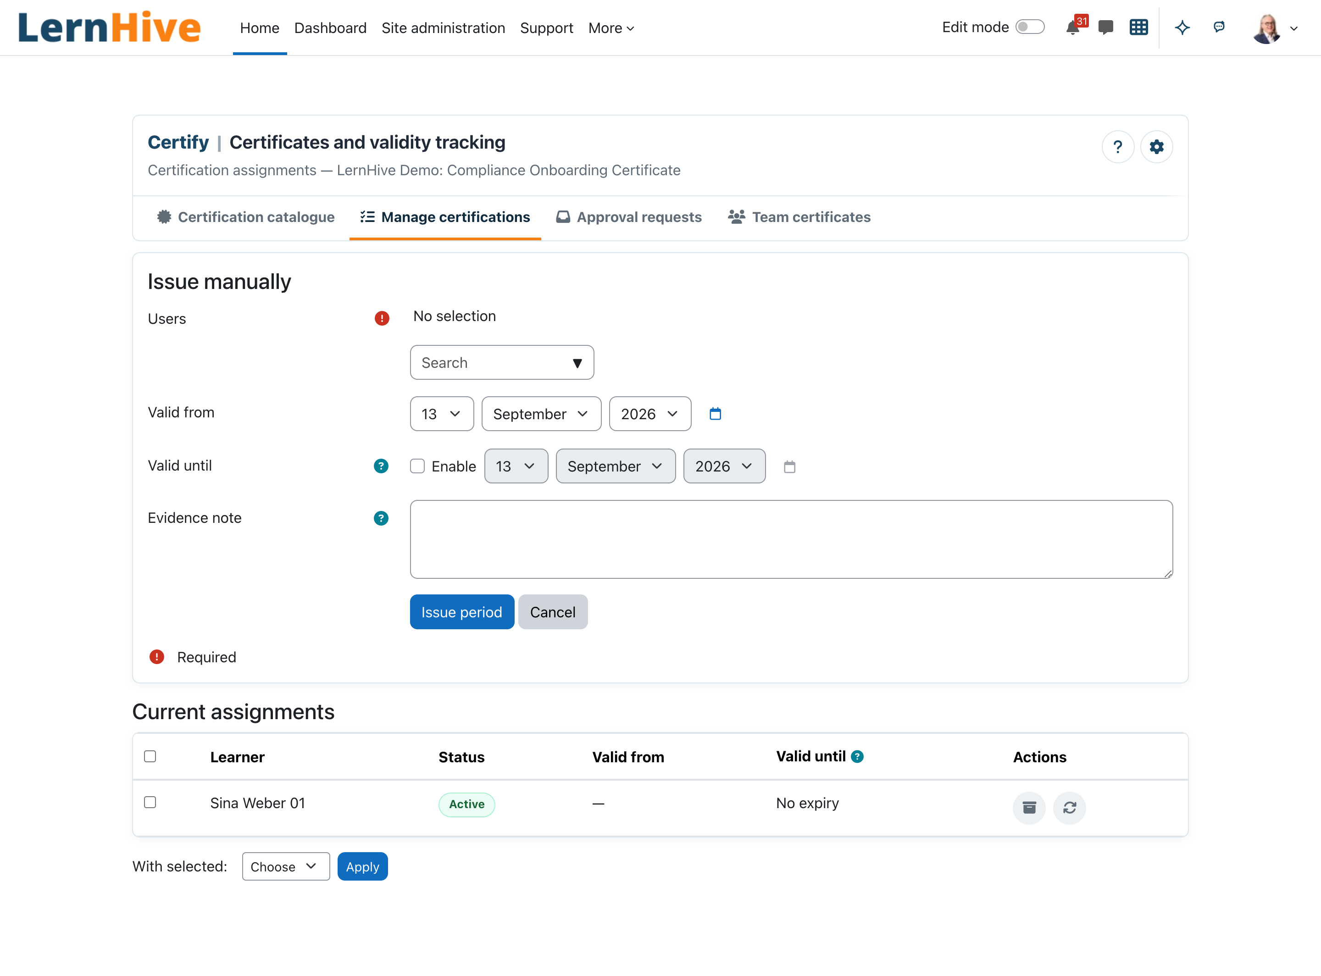The height and width of the screenshot is (976, 1321).
Task: Click the Apply button
Action: point(362,866)
